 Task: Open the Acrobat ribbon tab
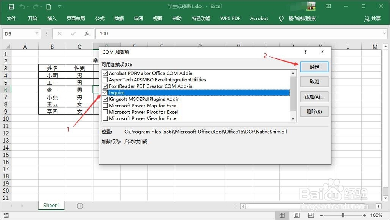tap(259, 19)
